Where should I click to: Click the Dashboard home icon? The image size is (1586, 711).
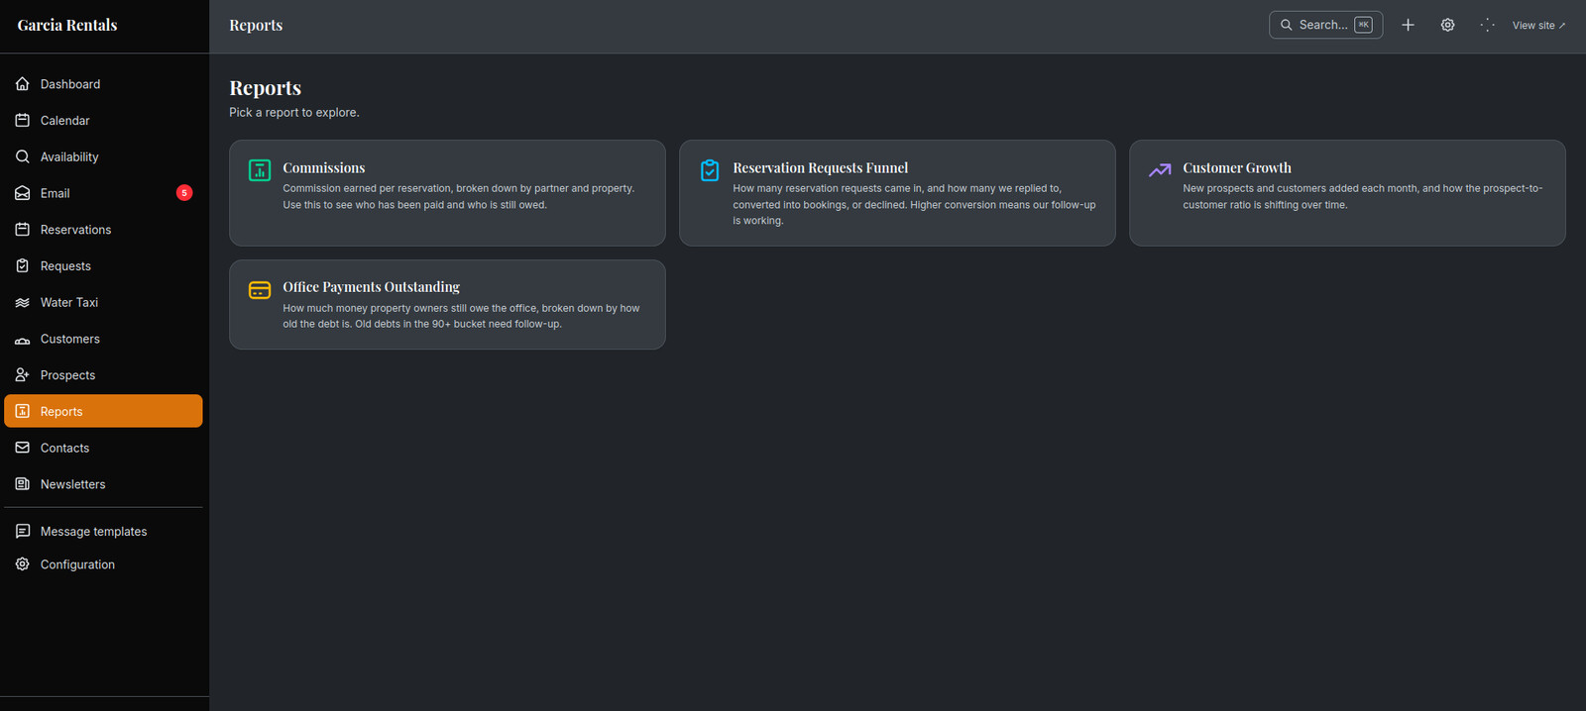(22, 84)
